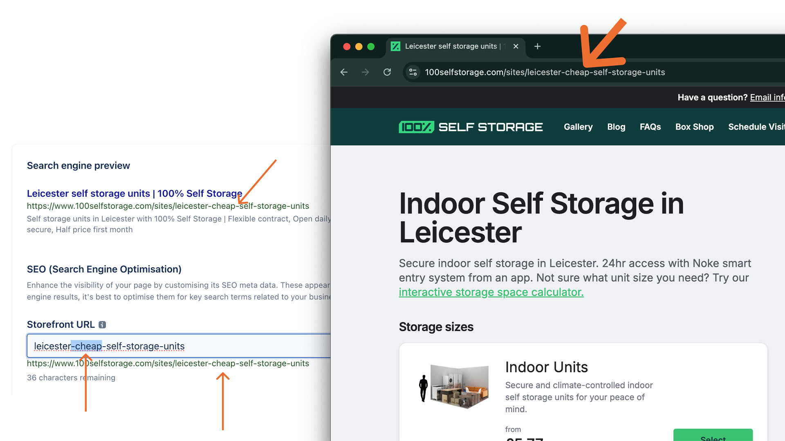Click the 100% Self Storage logo

tap(471, 127)
